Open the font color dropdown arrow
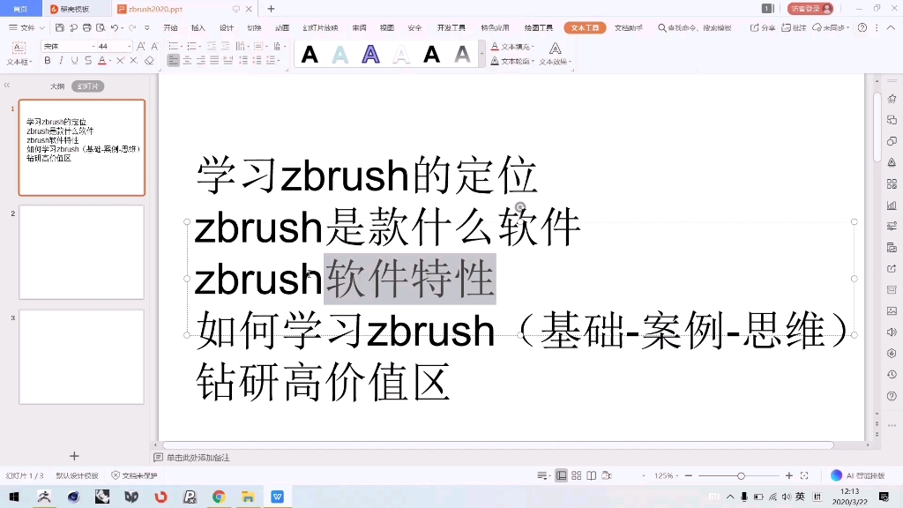Viewport: 903px width, 508px height. pos(110,61)
